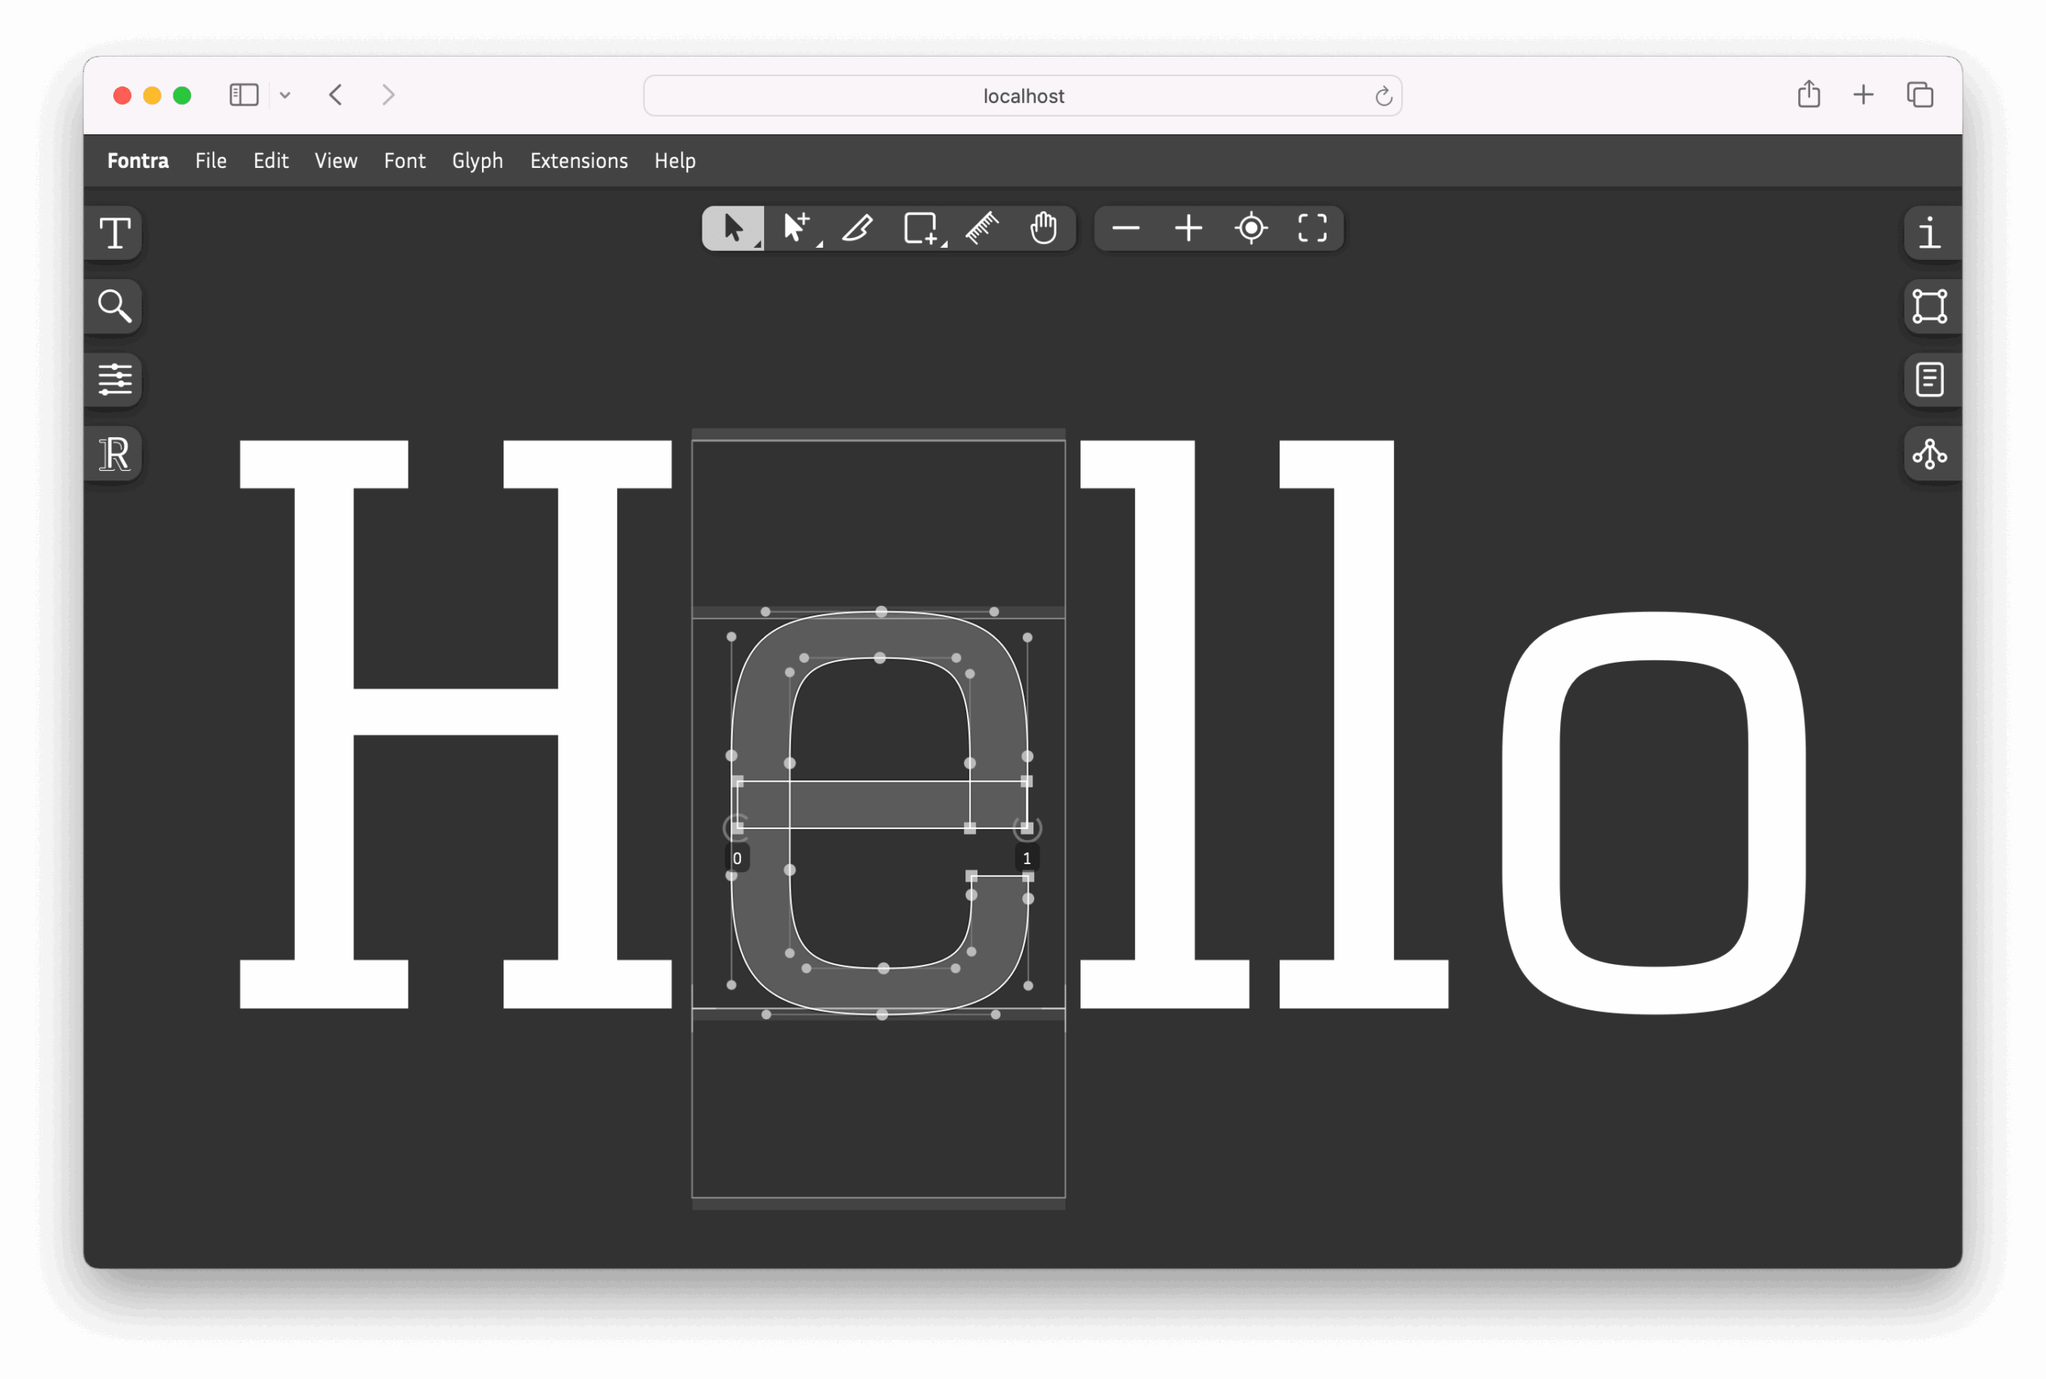The height and width of the screenshot is (1379, 2046).
Task: Toggle full-screen view icon
Action: point(1312,229)
